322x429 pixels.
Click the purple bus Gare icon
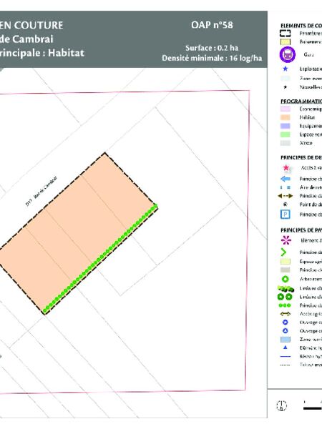(x=287, y=54)
